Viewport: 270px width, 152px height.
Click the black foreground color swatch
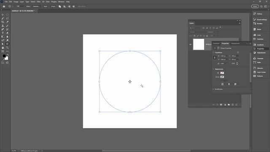click(x=4, y=56)
